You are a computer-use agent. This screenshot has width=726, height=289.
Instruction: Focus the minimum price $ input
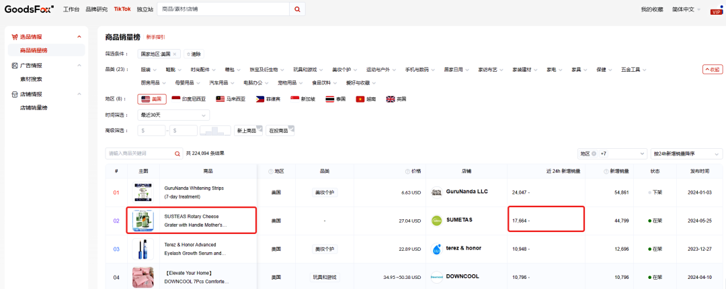151,131
